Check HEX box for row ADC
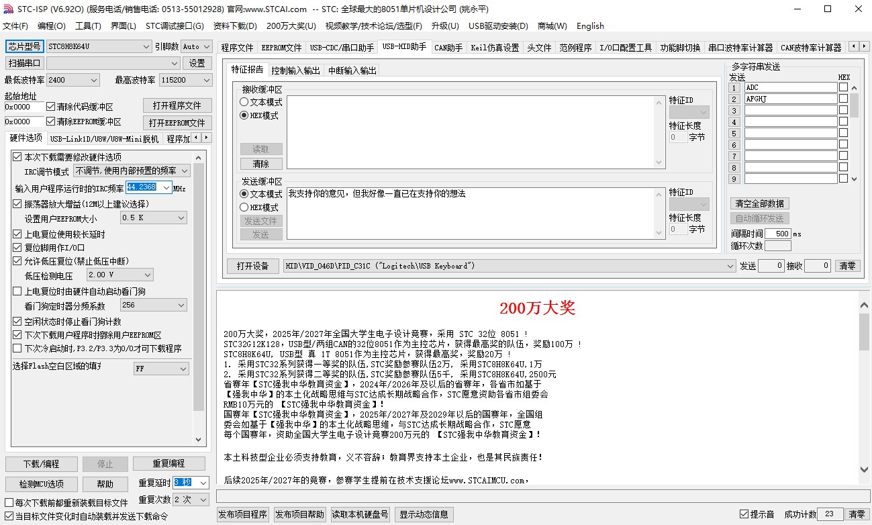The height and width of the screenshot is (525, 872). pos(843,87)
